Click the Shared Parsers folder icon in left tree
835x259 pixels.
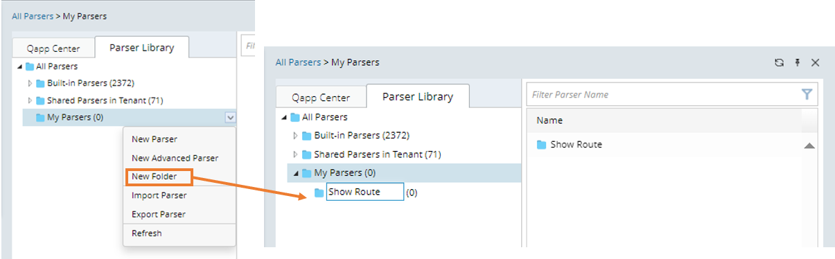(40, 100)
